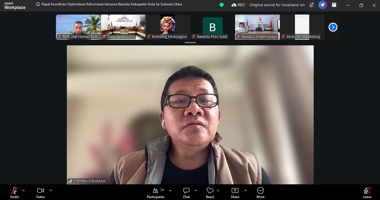380x200 pixels.
Task: Expand the Share options arrow
Action: coord(245,190)
